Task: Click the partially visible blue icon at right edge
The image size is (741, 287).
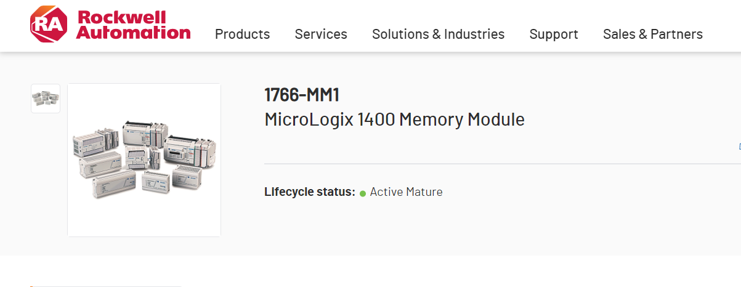Action: tap(739, 147)
